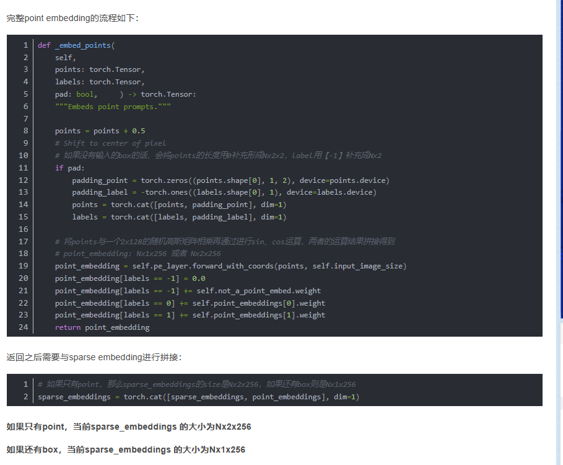
Task: Click the padding_label torch.ones line
Action: click(x=224, y=192)
